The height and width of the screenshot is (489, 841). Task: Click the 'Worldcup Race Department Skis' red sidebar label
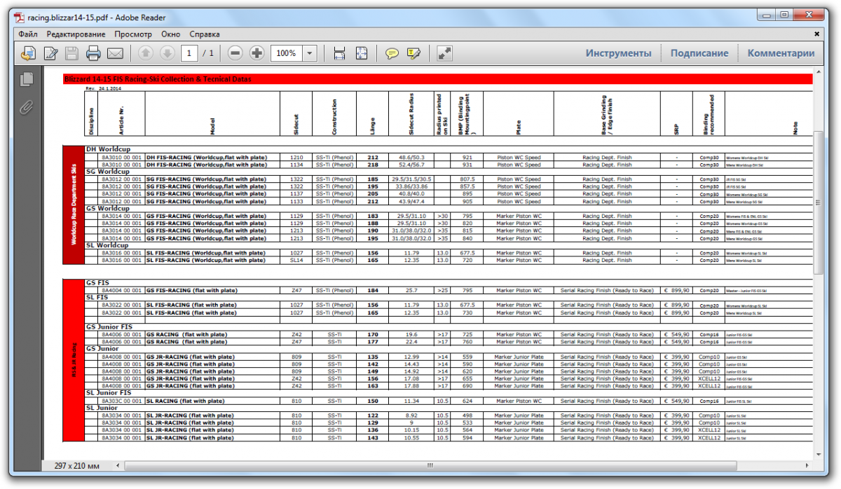pos(74,205)
